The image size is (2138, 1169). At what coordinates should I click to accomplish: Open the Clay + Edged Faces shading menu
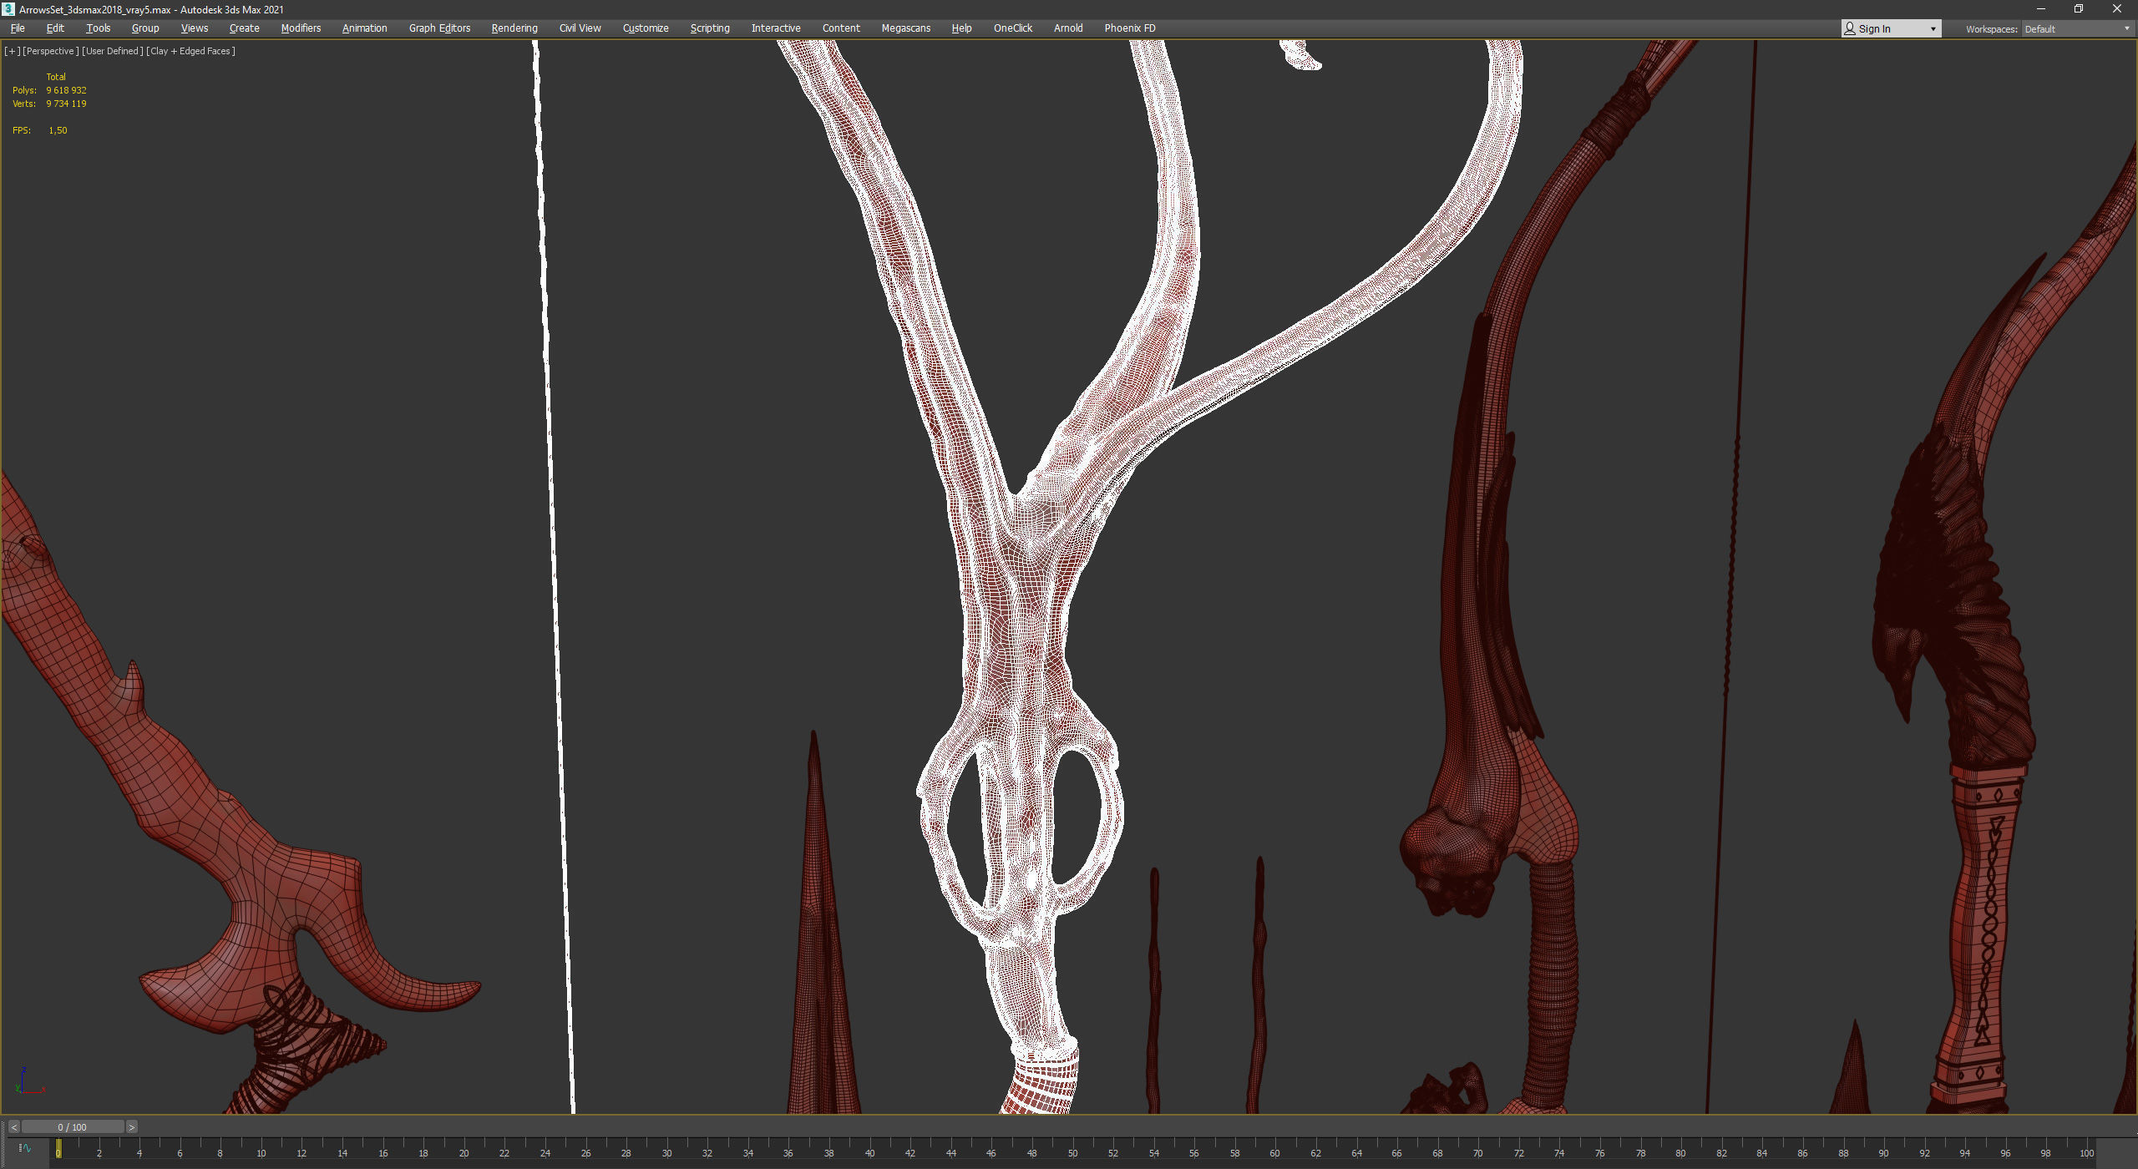(190, 51)
